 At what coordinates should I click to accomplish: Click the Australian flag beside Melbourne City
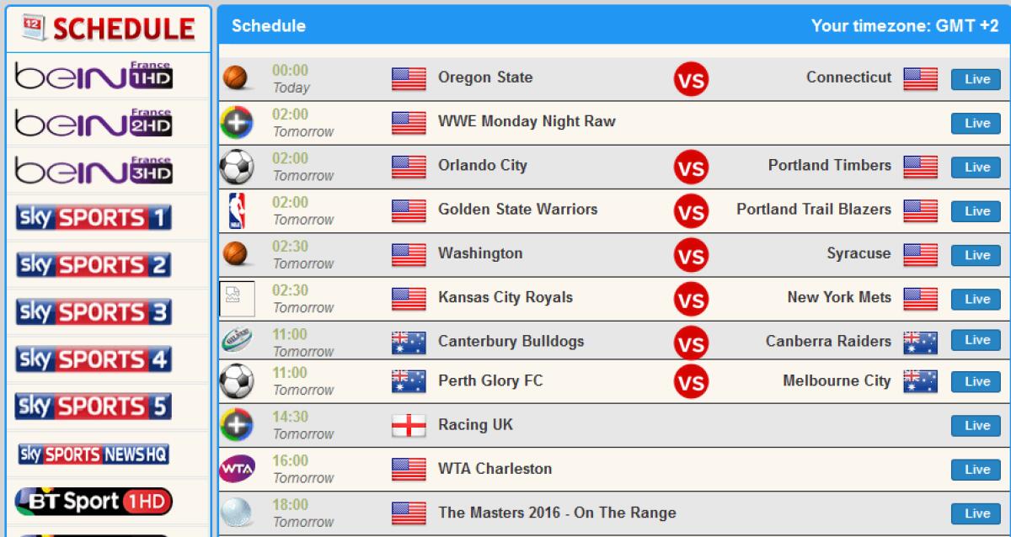click(920, 380)
